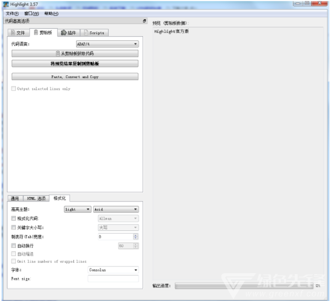This screenshot has width=330, height=301.
Task: Switch to the HTML 选项 tab
Action: pyautogui.click(x=36, y=198)
